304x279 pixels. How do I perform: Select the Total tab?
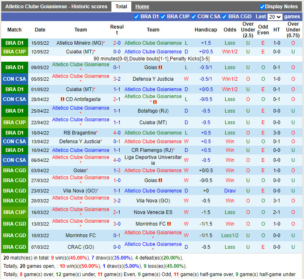coord(121,7)
